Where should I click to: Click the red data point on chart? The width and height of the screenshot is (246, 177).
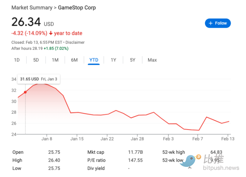[25, 92]
